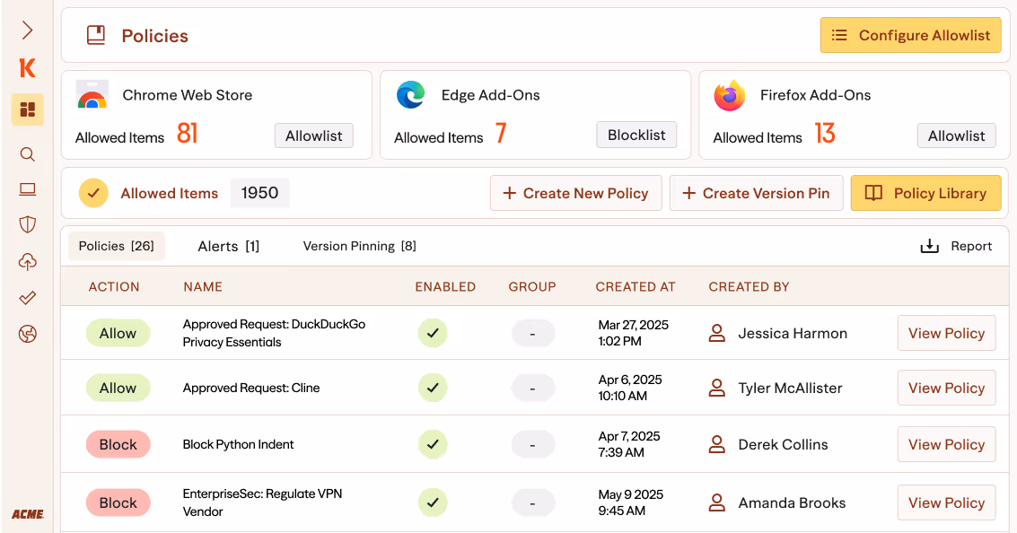Click the user icon beside Derek Collins
Image resolution: width=1017 pixels, height=533 pixels.
pos(716,444)
